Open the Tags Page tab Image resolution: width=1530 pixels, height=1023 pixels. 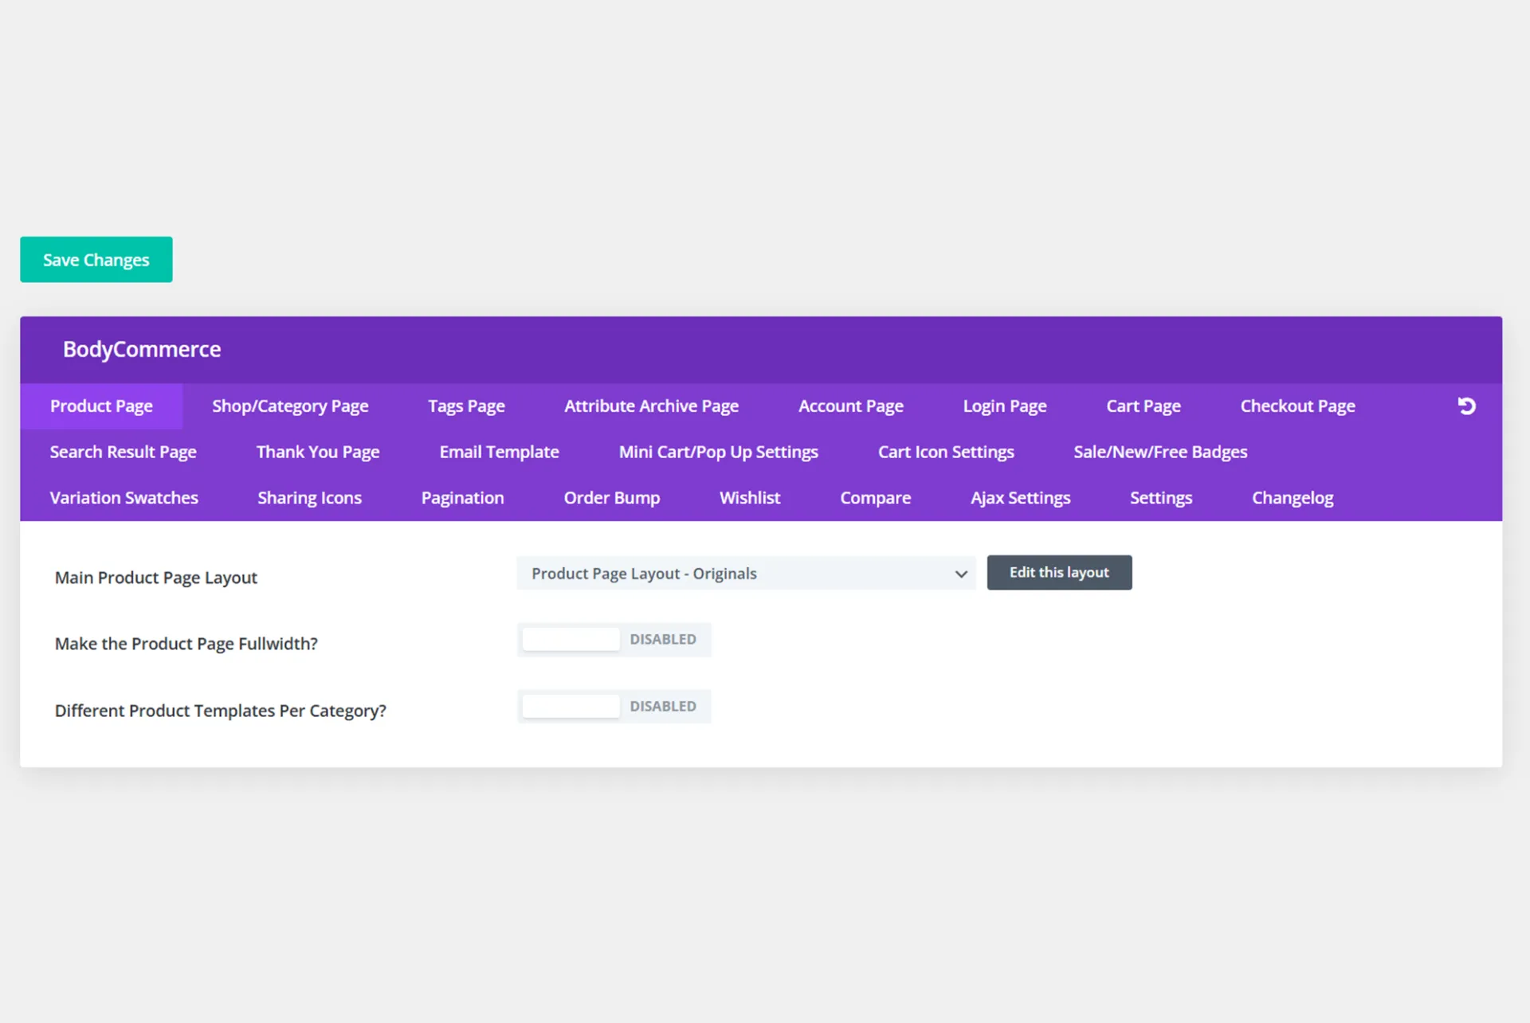coord(466,406)
